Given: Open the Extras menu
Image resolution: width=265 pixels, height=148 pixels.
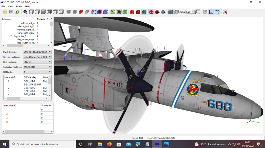Looking at the screenshot, I should pos(19,6).
